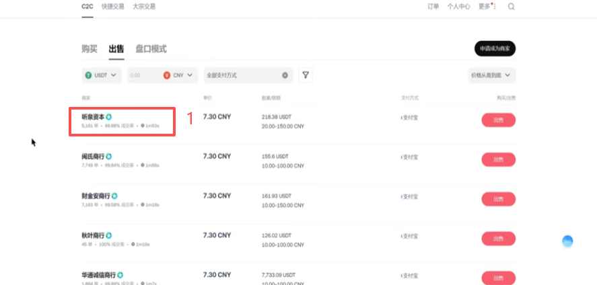
Task: Click 出售 button for 听泉资本
Action: pos(498,120)
